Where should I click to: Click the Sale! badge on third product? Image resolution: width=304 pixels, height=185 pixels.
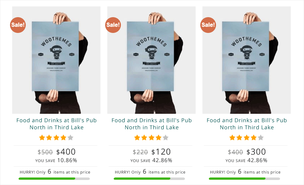tap(208, 25)
